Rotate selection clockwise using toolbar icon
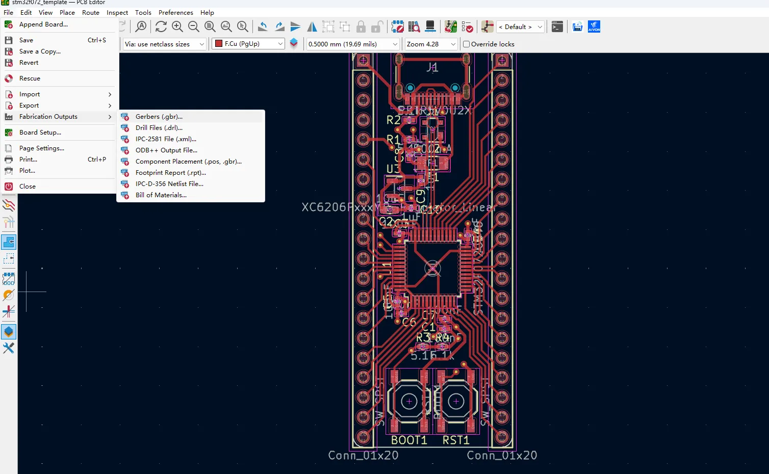769x474 pixels. [x=279, y=27]
